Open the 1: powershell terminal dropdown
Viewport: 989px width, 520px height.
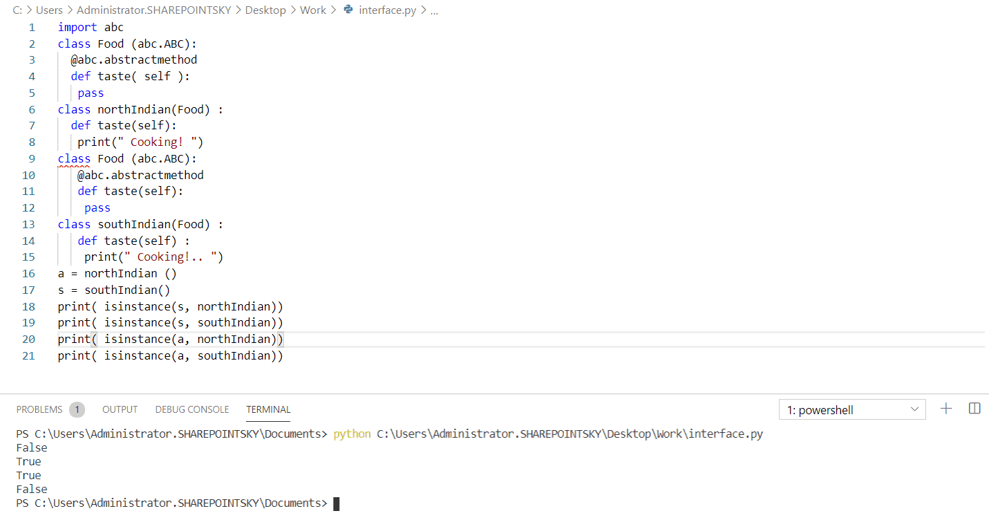[852, 409]
